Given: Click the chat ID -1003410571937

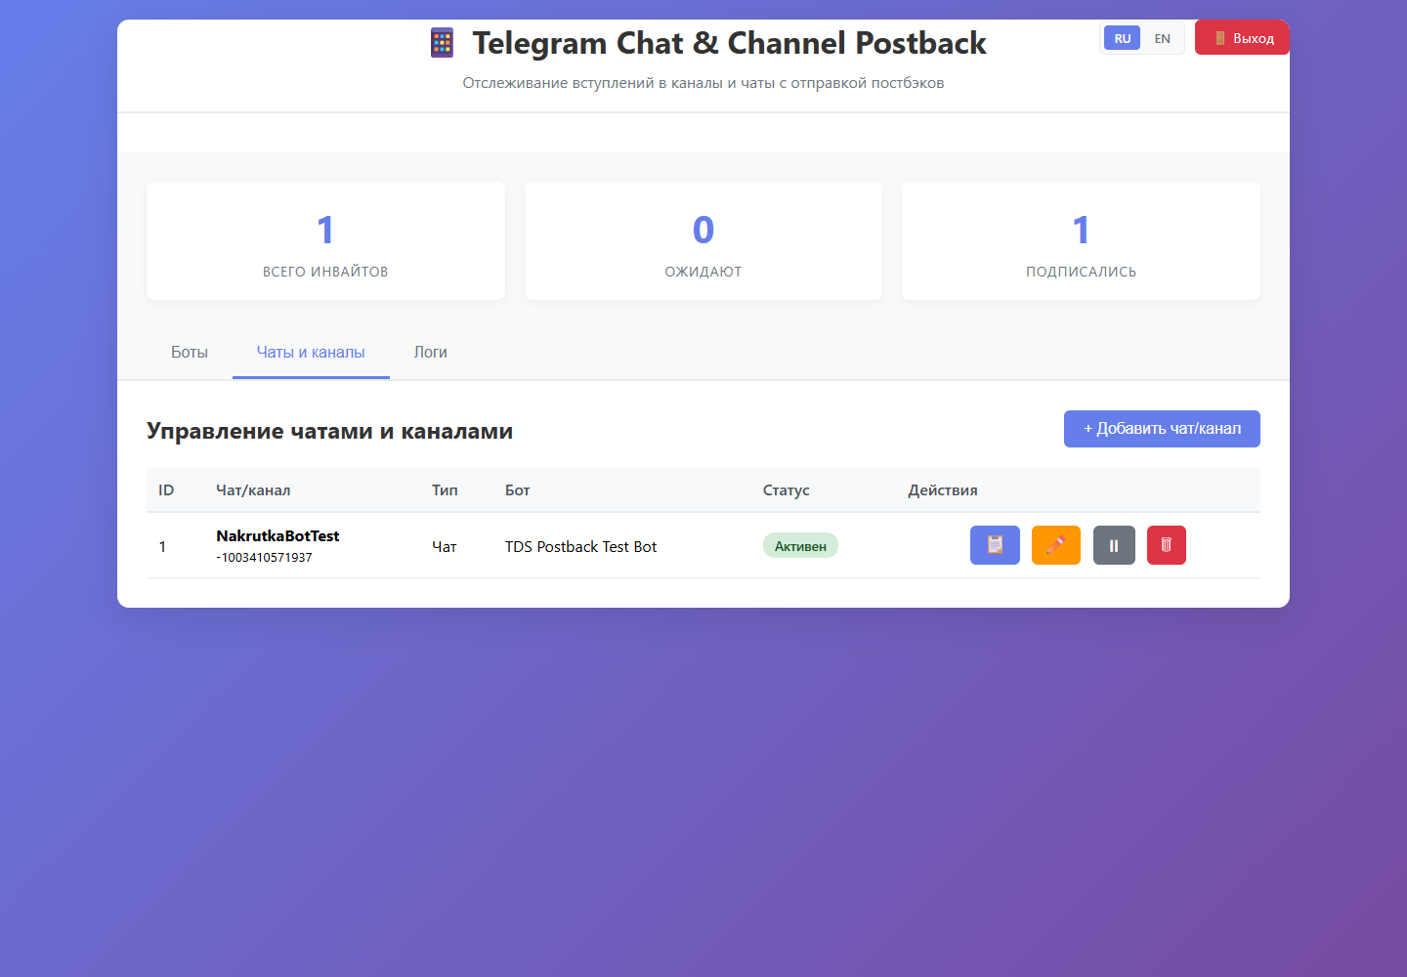Looking at the screenshot, I should [x=264, y=558].
